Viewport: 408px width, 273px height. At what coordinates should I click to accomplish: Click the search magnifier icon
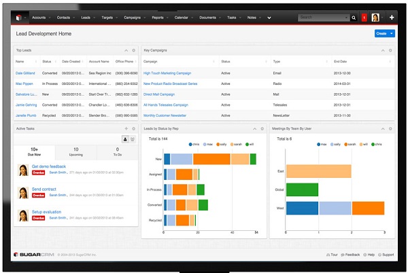pyautogui.click(x=354, y=16)
